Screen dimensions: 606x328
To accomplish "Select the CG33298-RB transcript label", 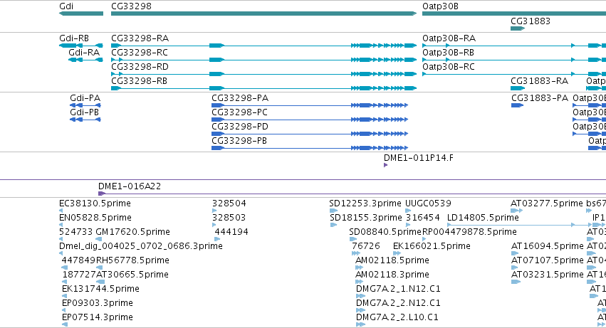I will point(139,81).
